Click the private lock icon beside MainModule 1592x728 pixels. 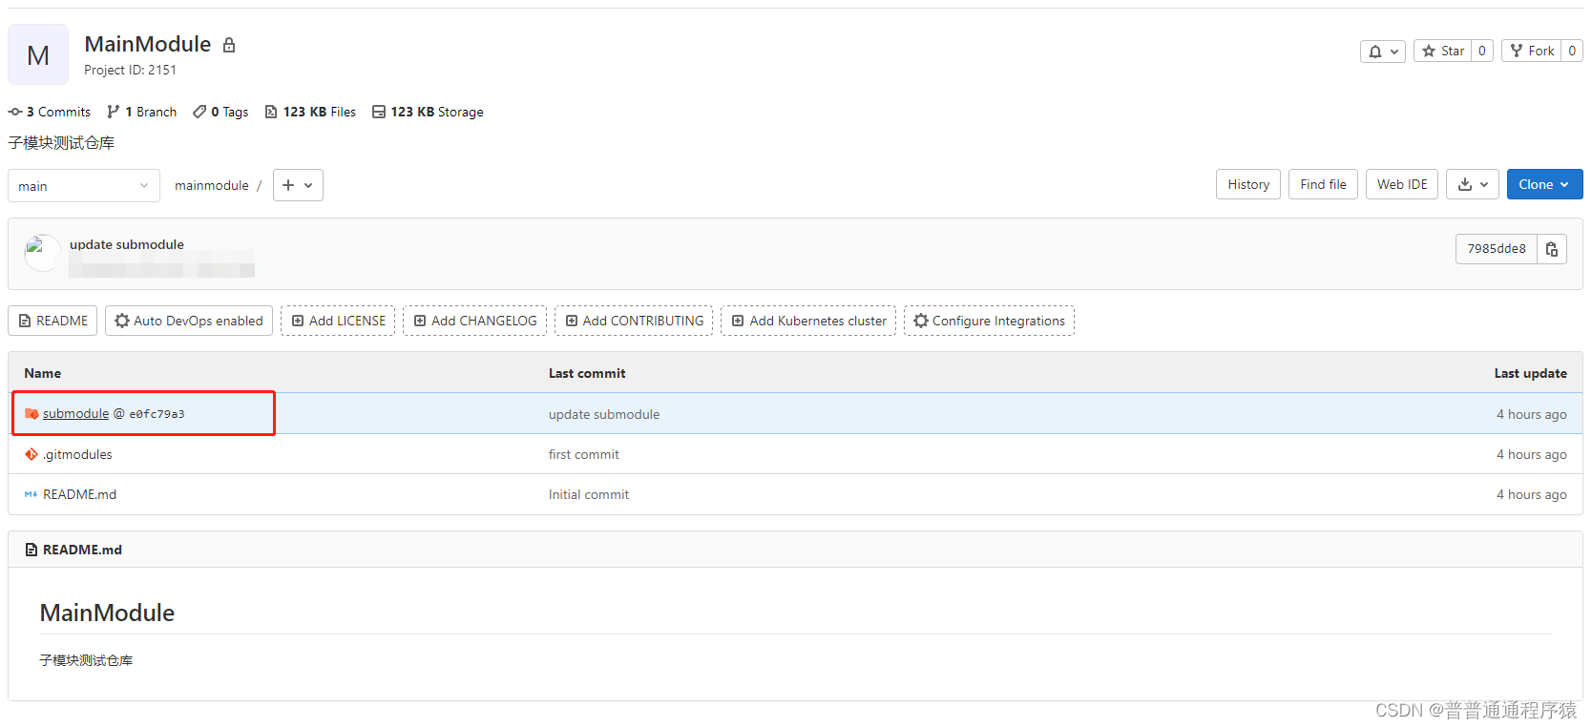pyautogui.click(x=229, y=45)
